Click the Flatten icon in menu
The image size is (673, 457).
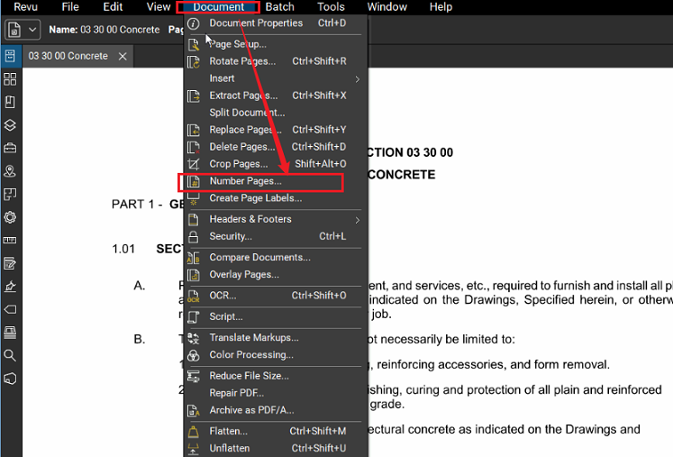[x=194, y=432]
